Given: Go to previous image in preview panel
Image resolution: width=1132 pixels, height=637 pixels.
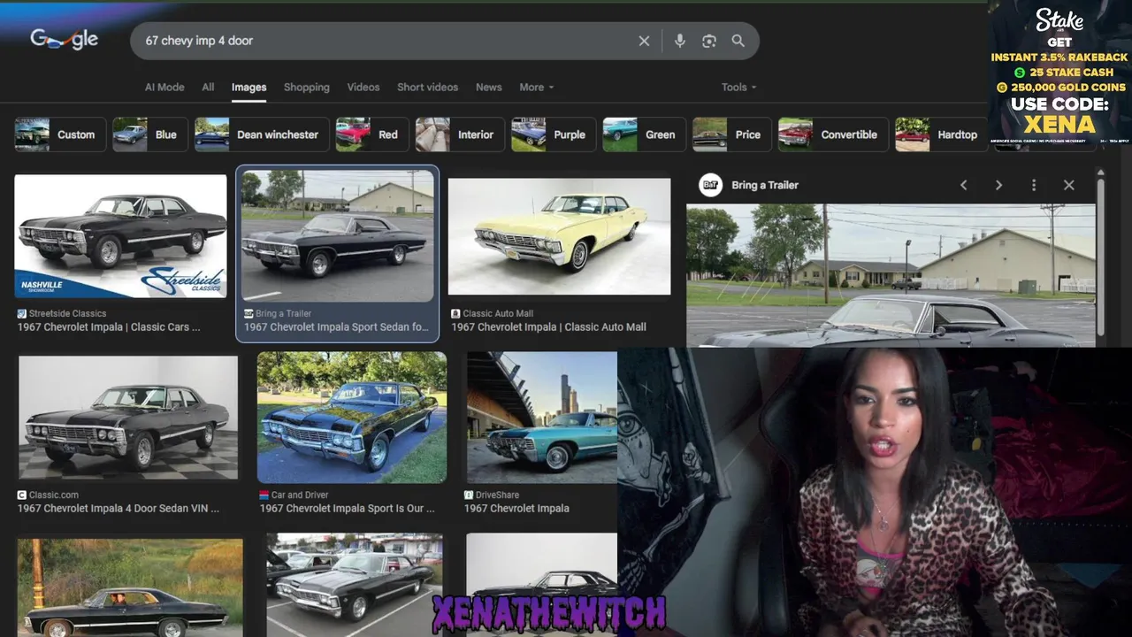Looking at the screenshot, I should tap(964, 185).
